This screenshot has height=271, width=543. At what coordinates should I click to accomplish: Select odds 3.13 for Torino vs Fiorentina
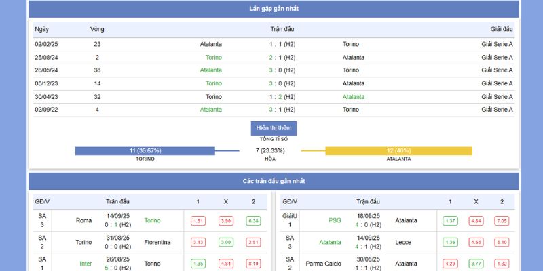point(198,243)
